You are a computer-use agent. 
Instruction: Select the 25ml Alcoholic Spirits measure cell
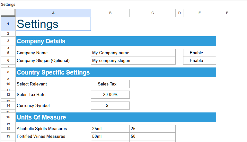tap(110, 129)
